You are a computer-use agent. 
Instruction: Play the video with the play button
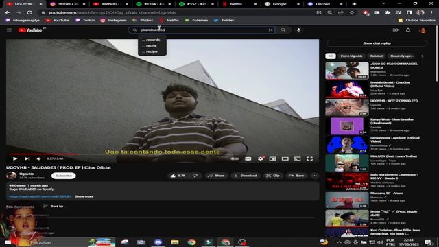[15, 158]
